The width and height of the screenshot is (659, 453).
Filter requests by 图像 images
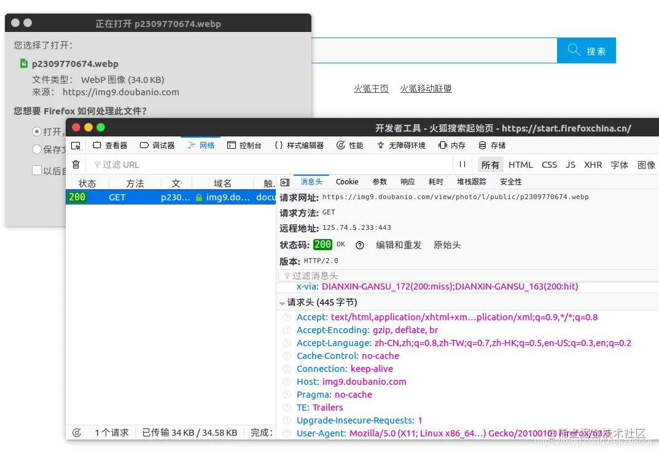pyautogui.click(x=646, y=165)
